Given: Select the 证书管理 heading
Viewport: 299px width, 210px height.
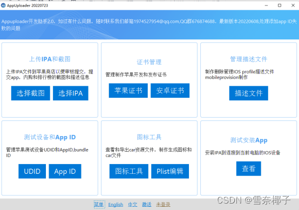Looking at the screenshot, I should [149, 62].
